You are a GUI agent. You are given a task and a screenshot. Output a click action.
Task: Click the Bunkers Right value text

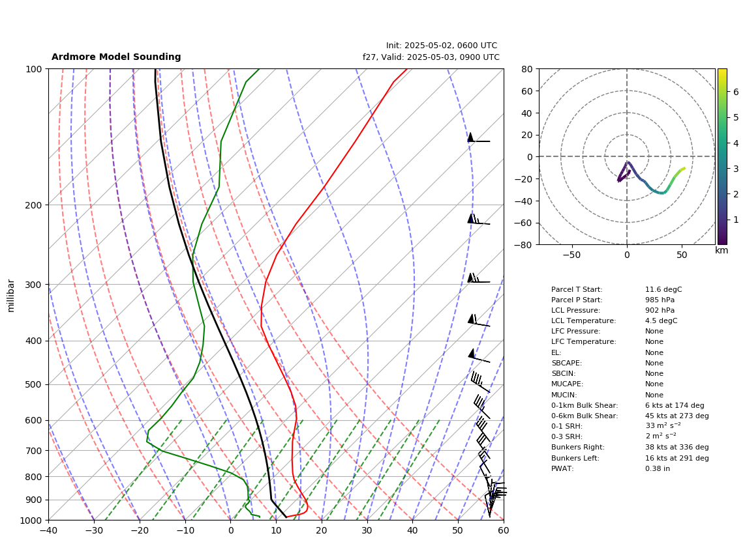coord(677,447)
